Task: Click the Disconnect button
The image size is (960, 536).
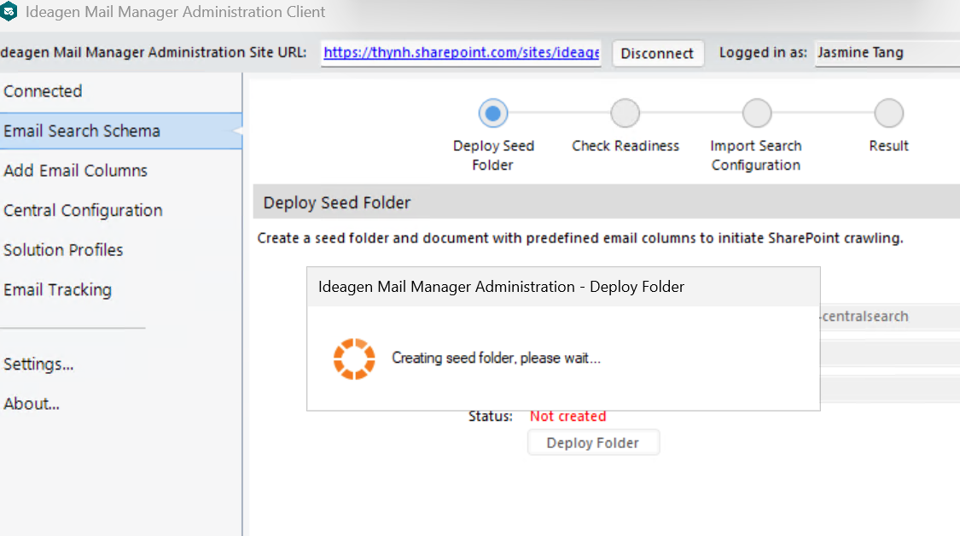Action: click(x=658, y=53)
